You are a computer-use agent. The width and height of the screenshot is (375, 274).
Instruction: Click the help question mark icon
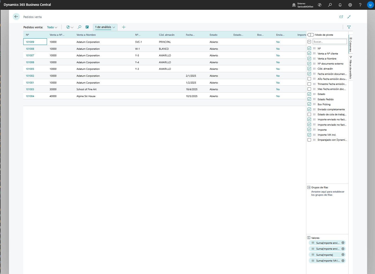click(x=360, y=5)
